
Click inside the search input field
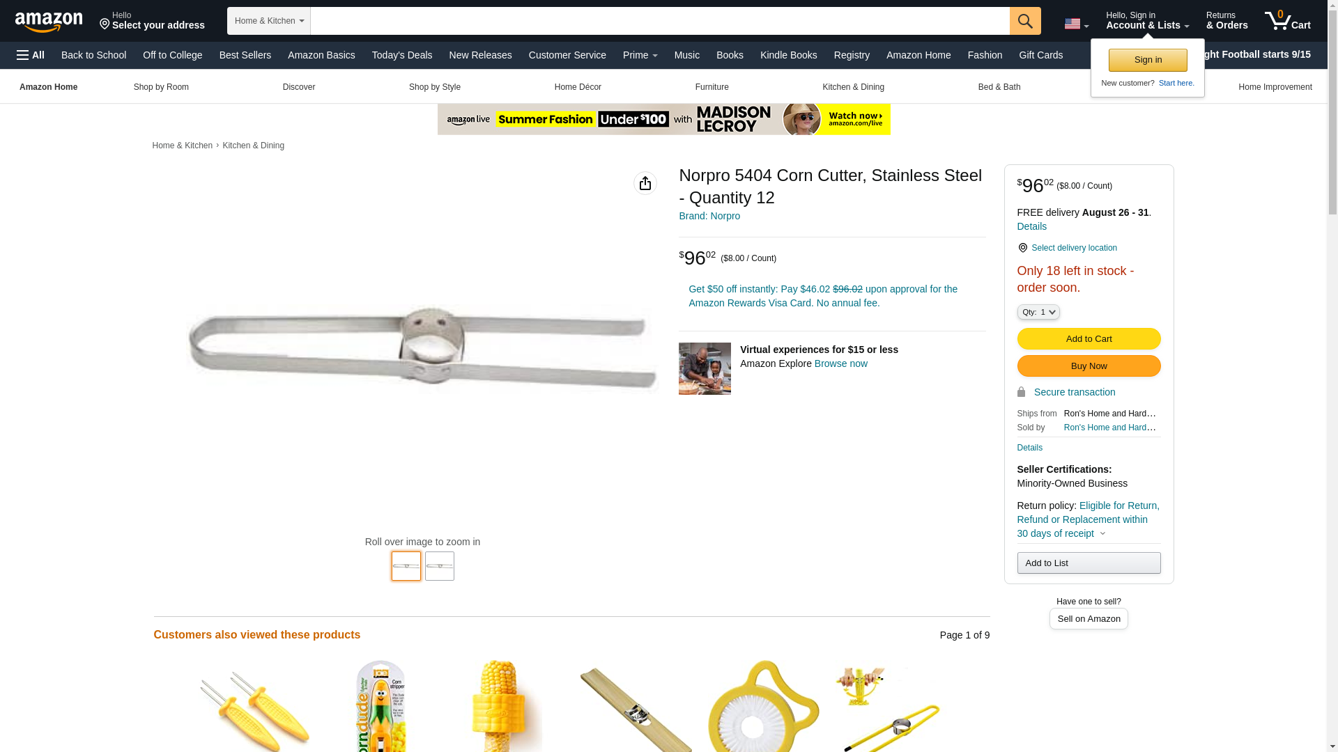coord(660,21)
